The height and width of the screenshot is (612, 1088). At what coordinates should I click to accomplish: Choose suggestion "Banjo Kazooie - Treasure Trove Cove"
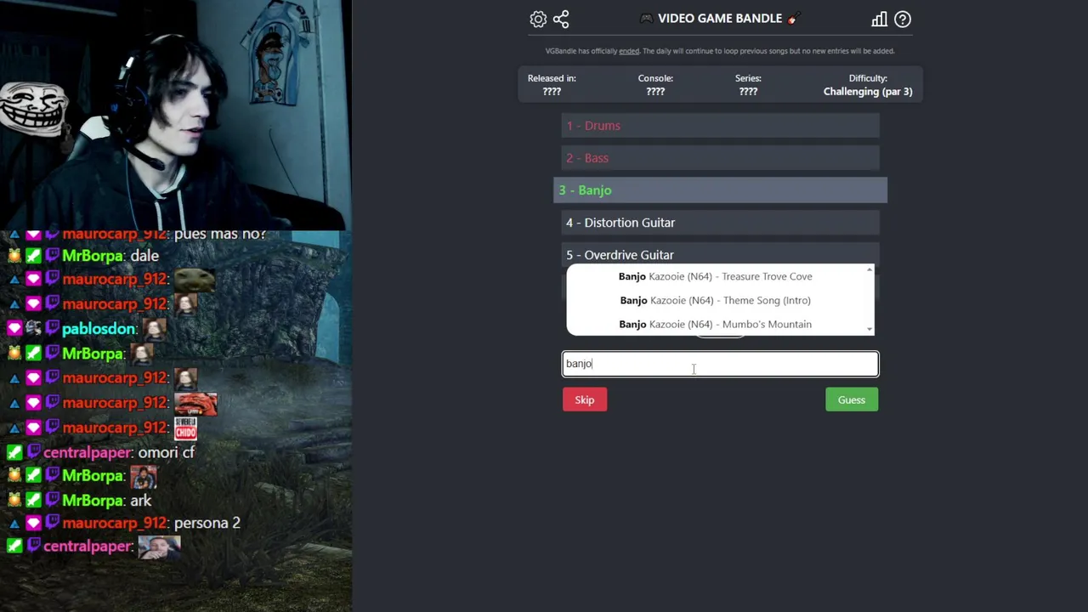[715, 276]
